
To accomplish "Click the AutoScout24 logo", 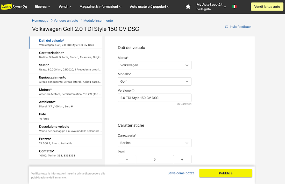I will 14,7.
